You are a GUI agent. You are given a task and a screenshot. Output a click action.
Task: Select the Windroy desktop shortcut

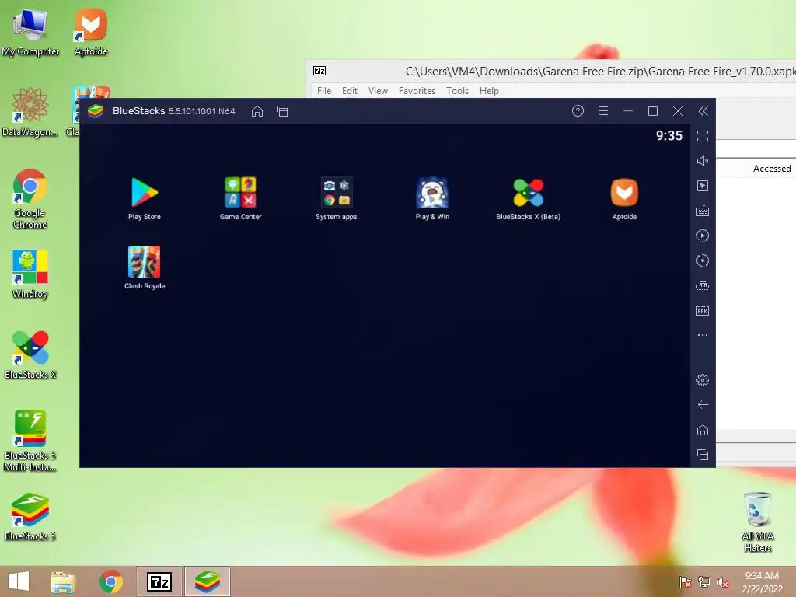click(x=30, y=274)
